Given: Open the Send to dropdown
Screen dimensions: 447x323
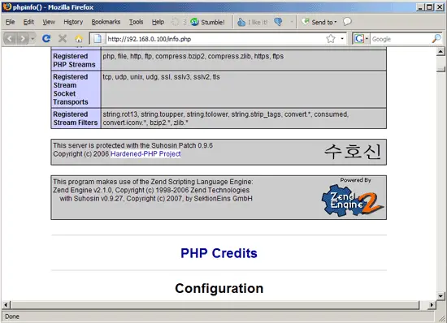Looking at the screenshot, I should coord(319,22).
